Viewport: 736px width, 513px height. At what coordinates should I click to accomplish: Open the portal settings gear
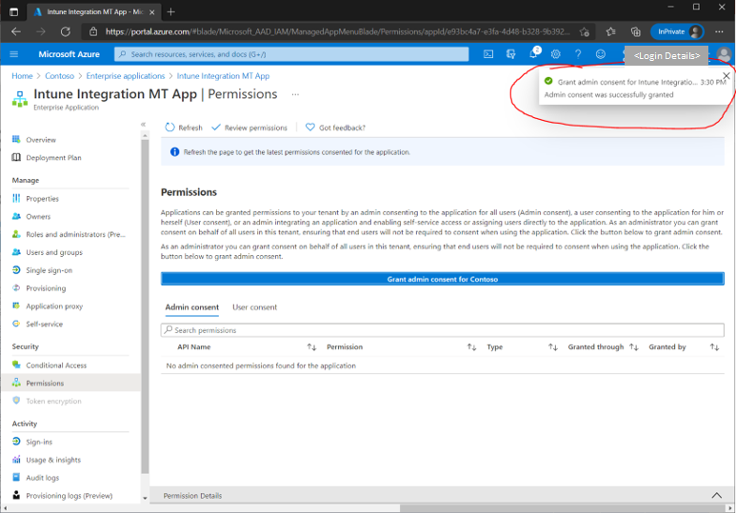(x=556, y=54)
